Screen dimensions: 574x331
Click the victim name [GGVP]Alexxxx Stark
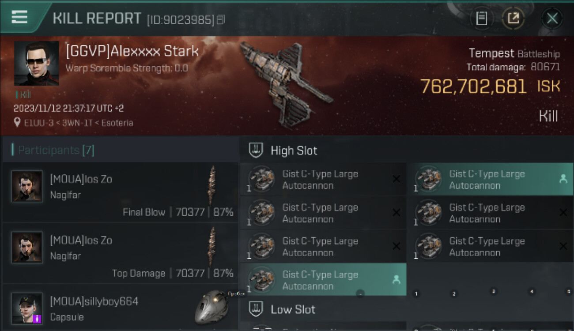132,51
